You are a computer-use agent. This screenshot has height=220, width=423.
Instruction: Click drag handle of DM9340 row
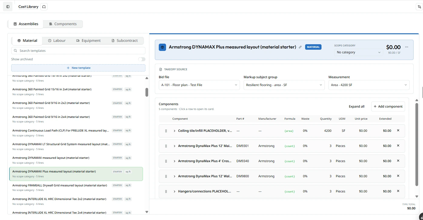pyautogui.click(x=166, y=161)
